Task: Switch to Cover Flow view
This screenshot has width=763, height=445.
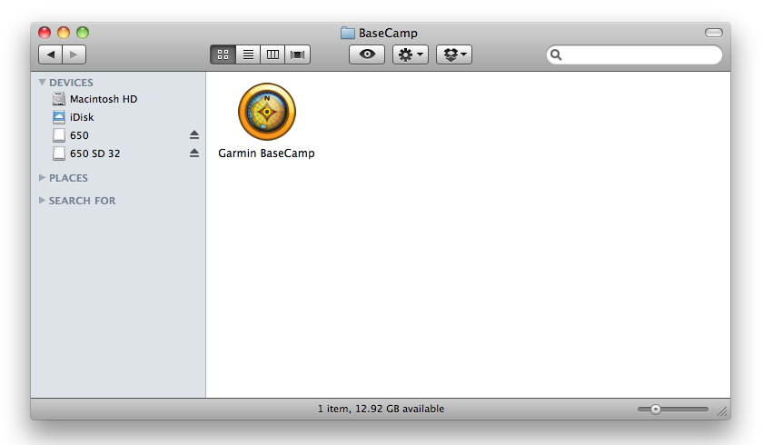Action: 297,54
